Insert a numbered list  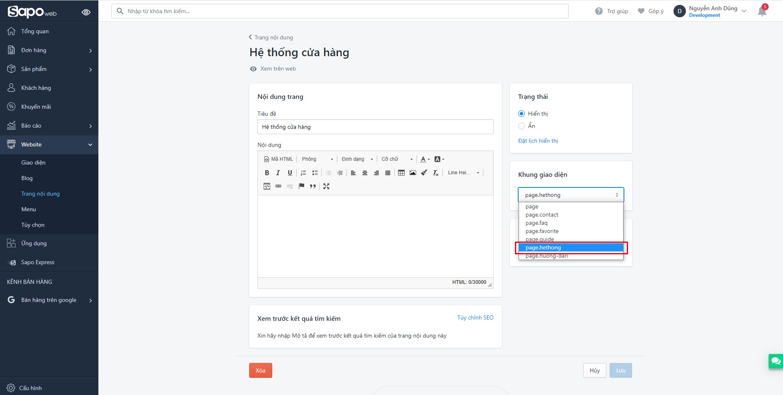point(303,173)
